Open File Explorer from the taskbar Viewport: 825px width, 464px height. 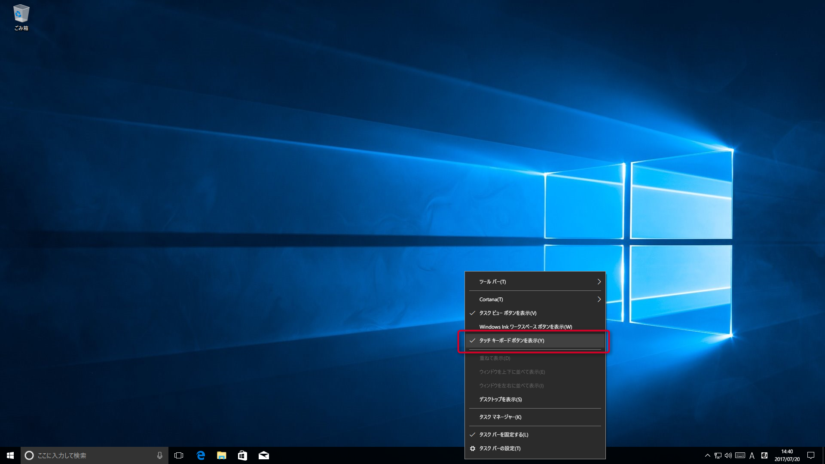tap(222, 455)
